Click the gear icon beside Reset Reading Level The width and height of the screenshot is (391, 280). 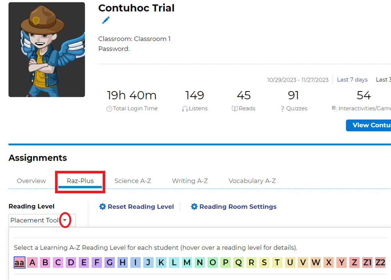(102, 206)
